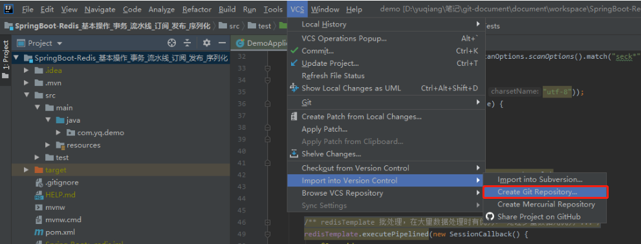The height and width of the screenshot is (244, 641).
Task: Click the locate/scroll-from-source target icon
Action: pos(171,43)
